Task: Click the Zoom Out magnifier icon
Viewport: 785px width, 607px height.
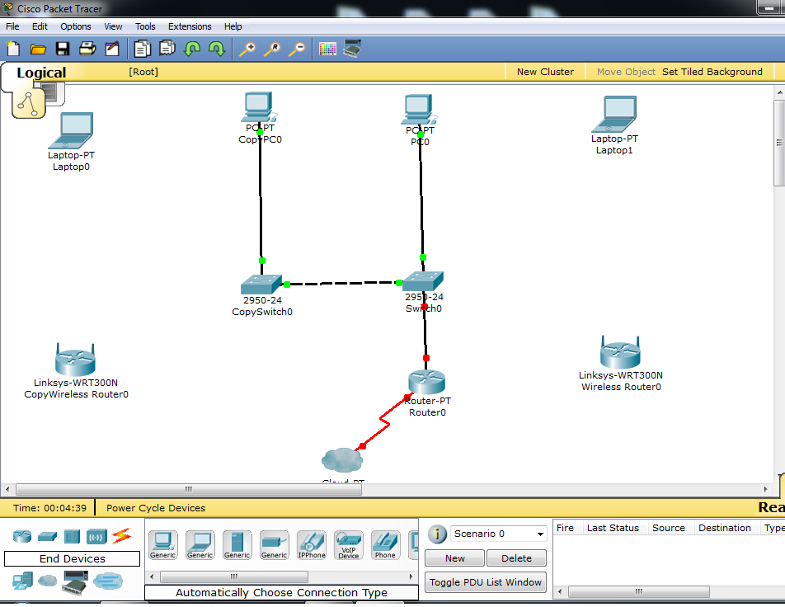Action: 298,49
